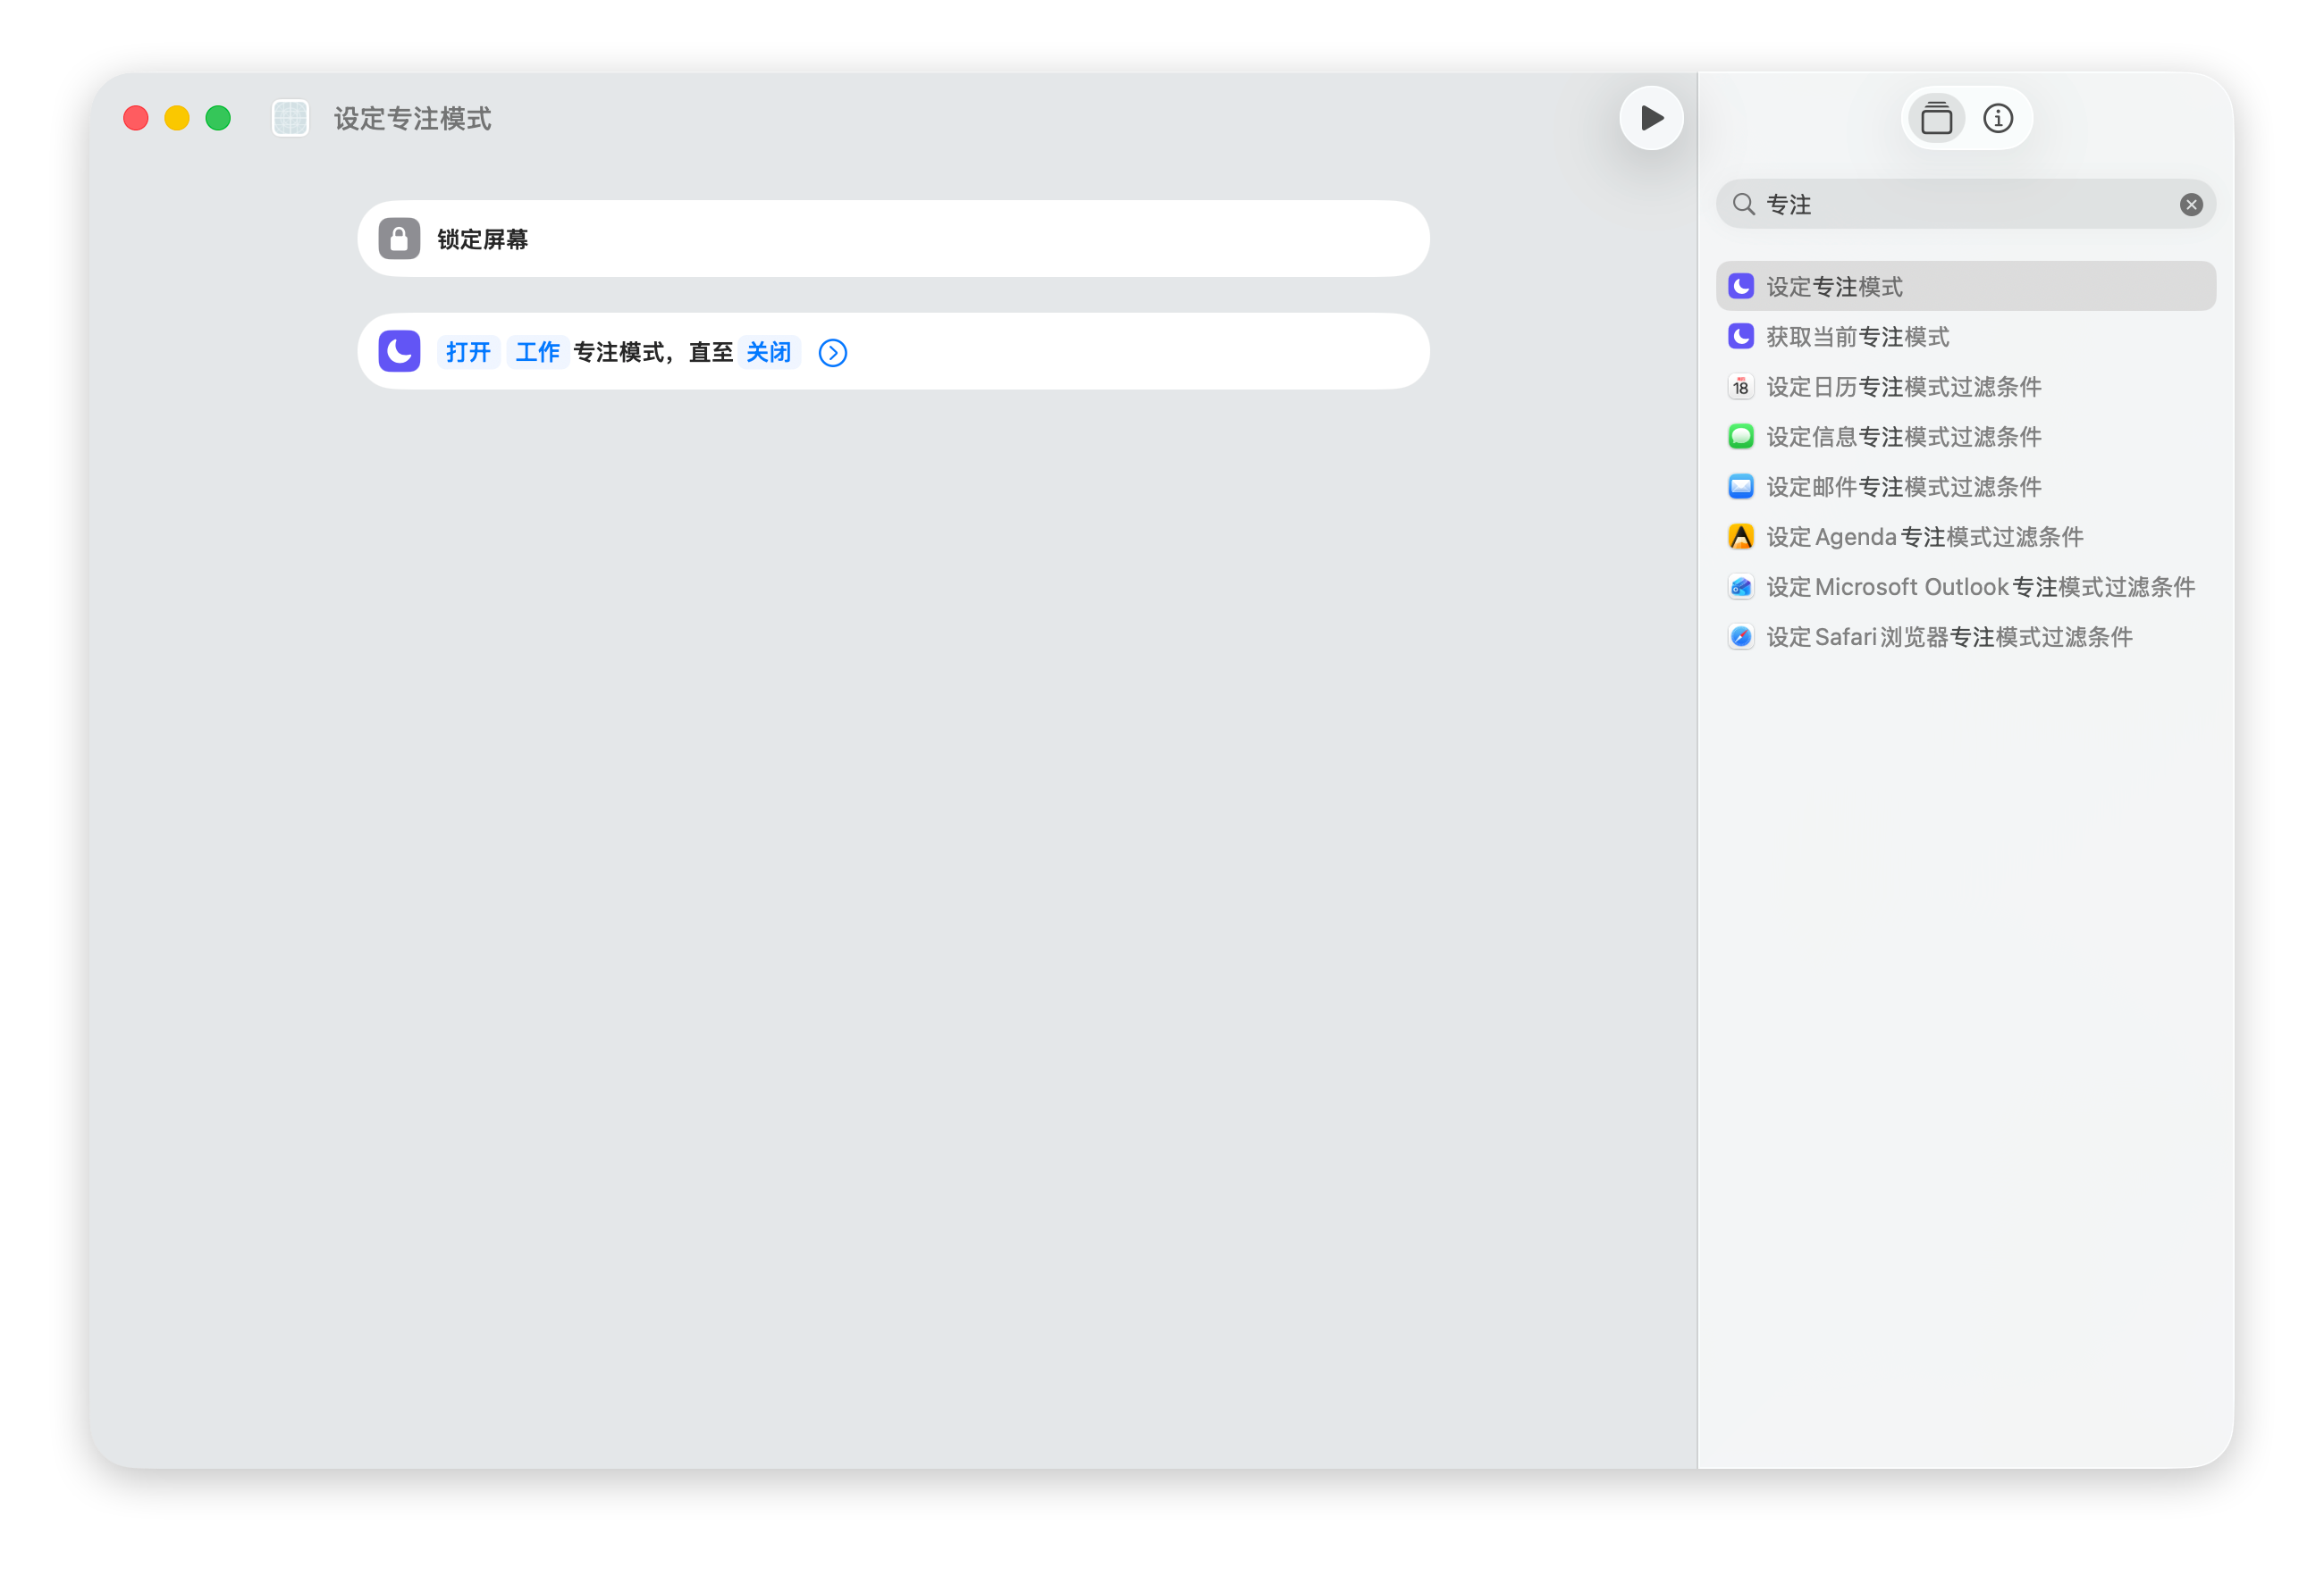Screen dimensions: 2324x1576
Task: Open the action library panel icon
Action: pos(1936,119)
